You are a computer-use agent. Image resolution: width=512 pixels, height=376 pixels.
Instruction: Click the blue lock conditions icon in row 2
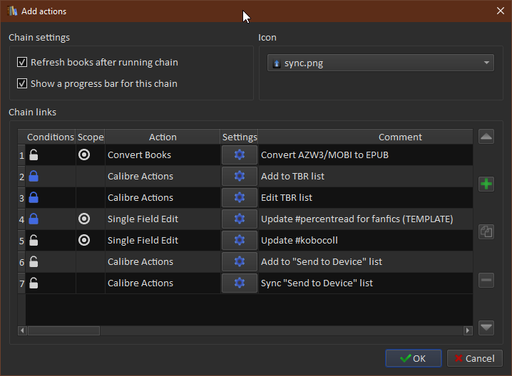[34, 176]
